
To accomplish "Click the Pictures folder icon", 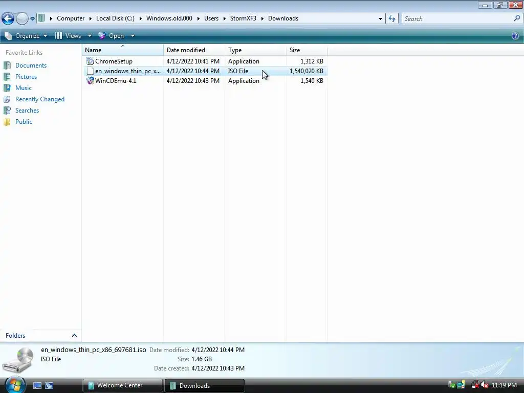I will (7, 77).
